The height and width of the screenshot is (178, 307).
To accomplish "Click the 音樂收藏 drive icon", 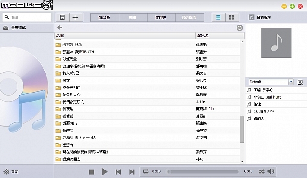I will [6, 28].
